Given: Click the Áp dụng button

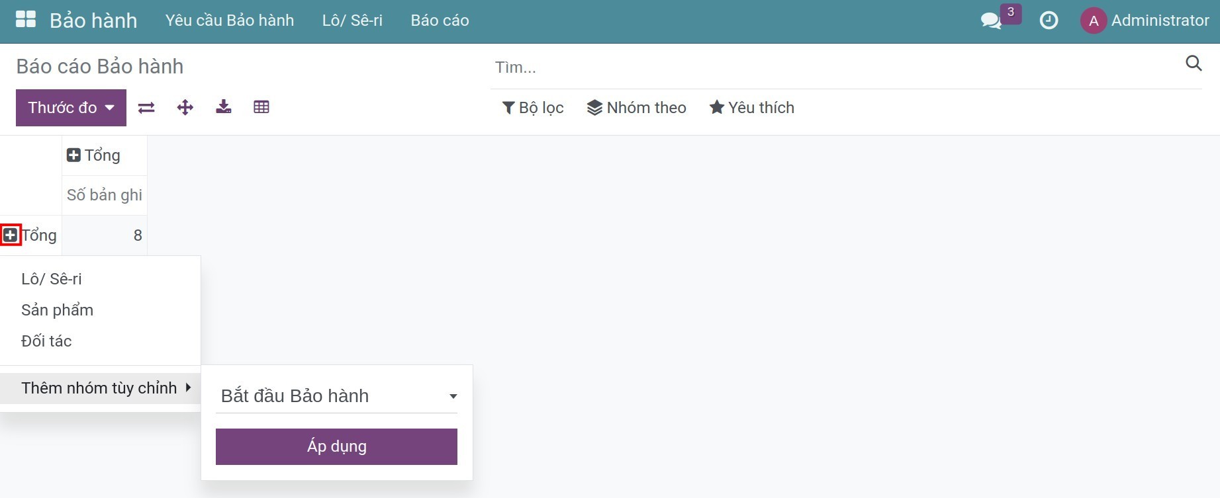Looking at the screenshot, I should pos(336,446).
